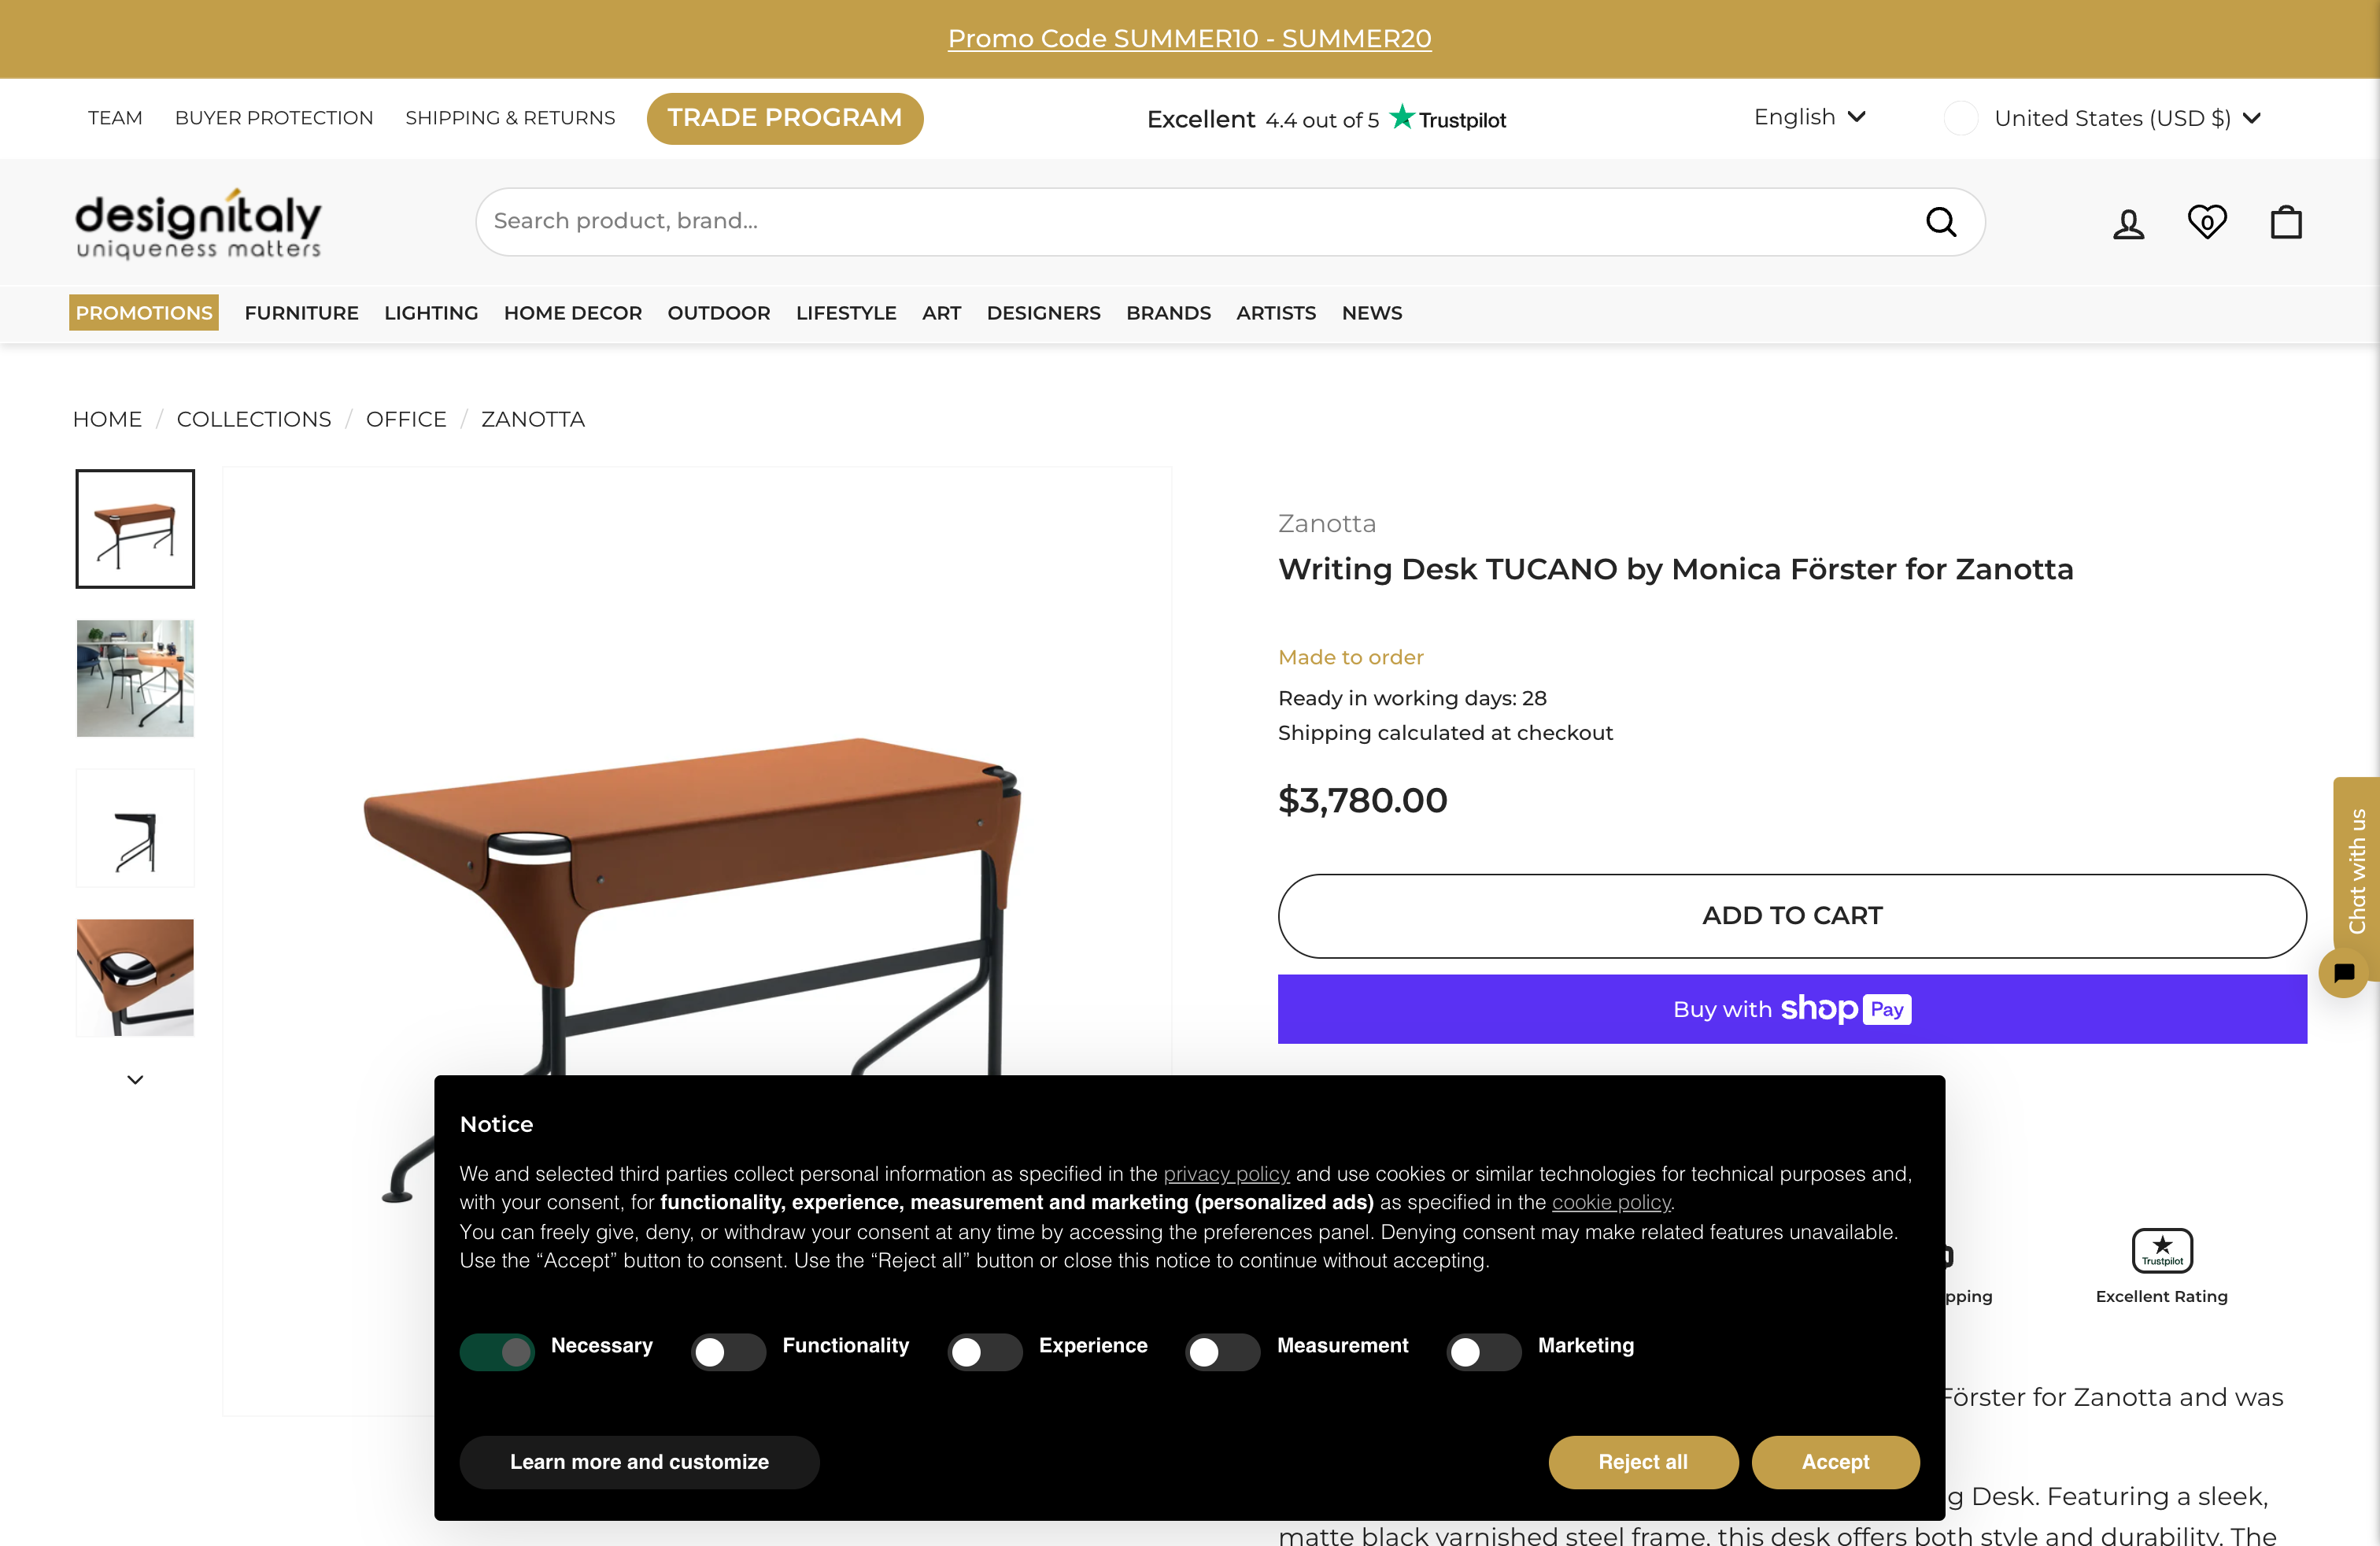
Task: Click the ADD TO CART button
Action: click(1791, 915)
